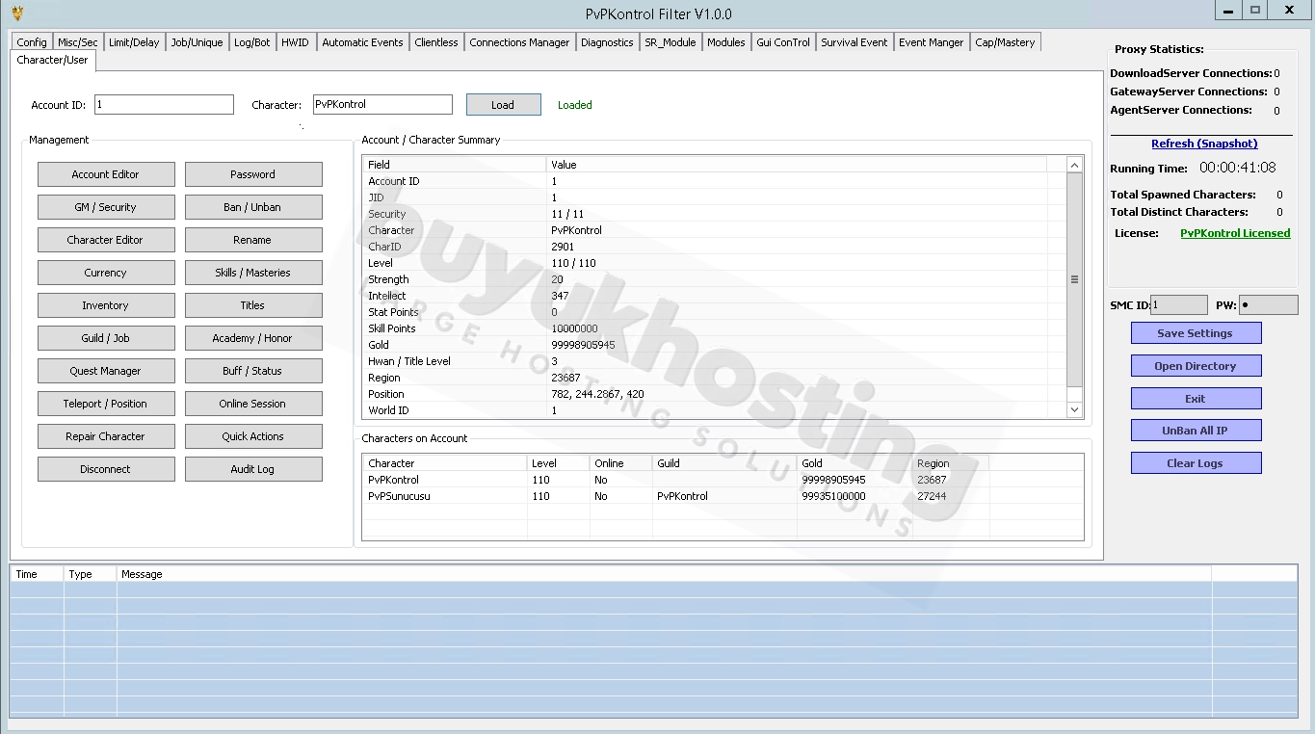Click the app icon in title bar

coord(17,13)
